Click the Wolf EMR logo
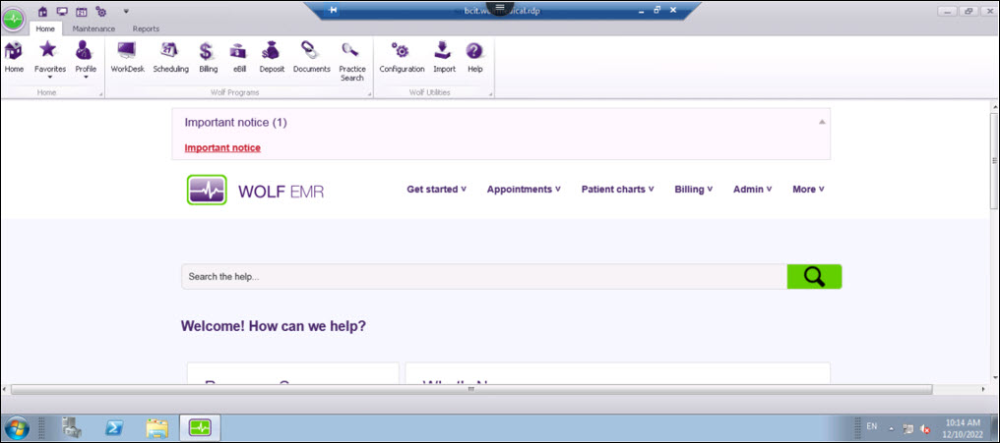1000x443 pixels. [x=255, y=190]
